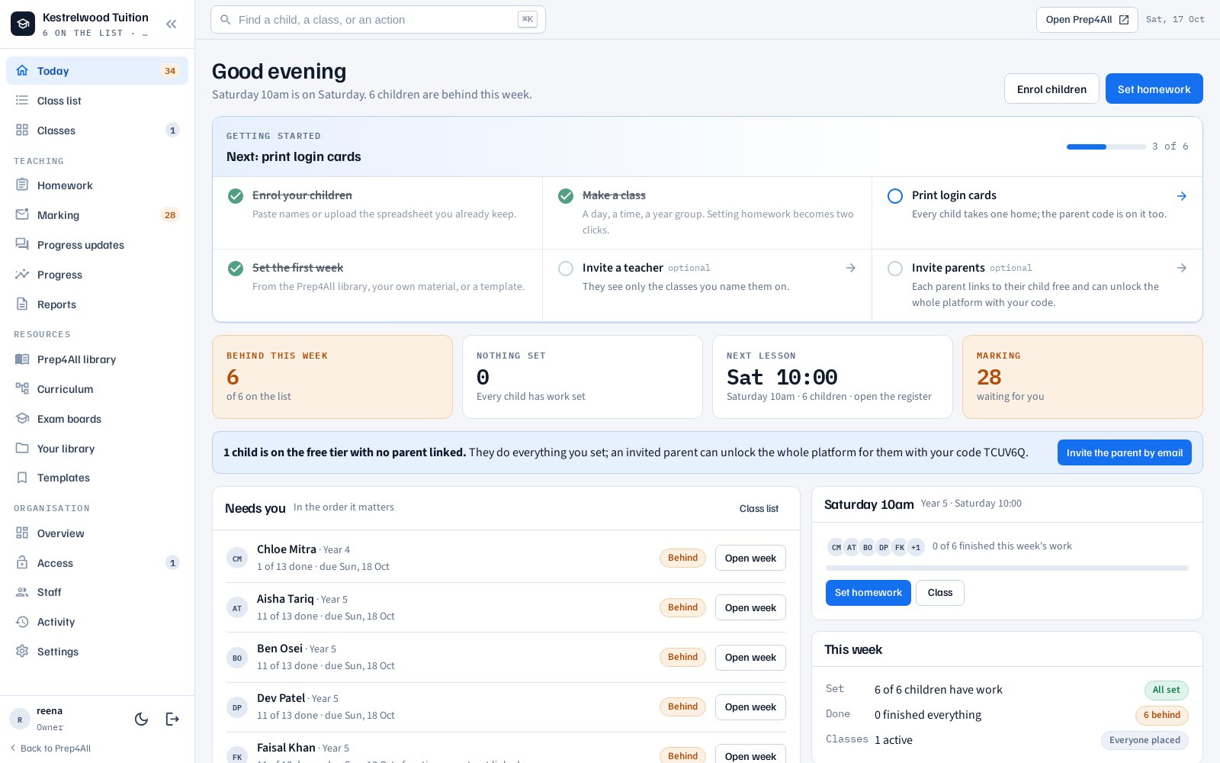Click the Access lock icon
The height and width of the screenshot is (763, 1220).
point(22,562)
